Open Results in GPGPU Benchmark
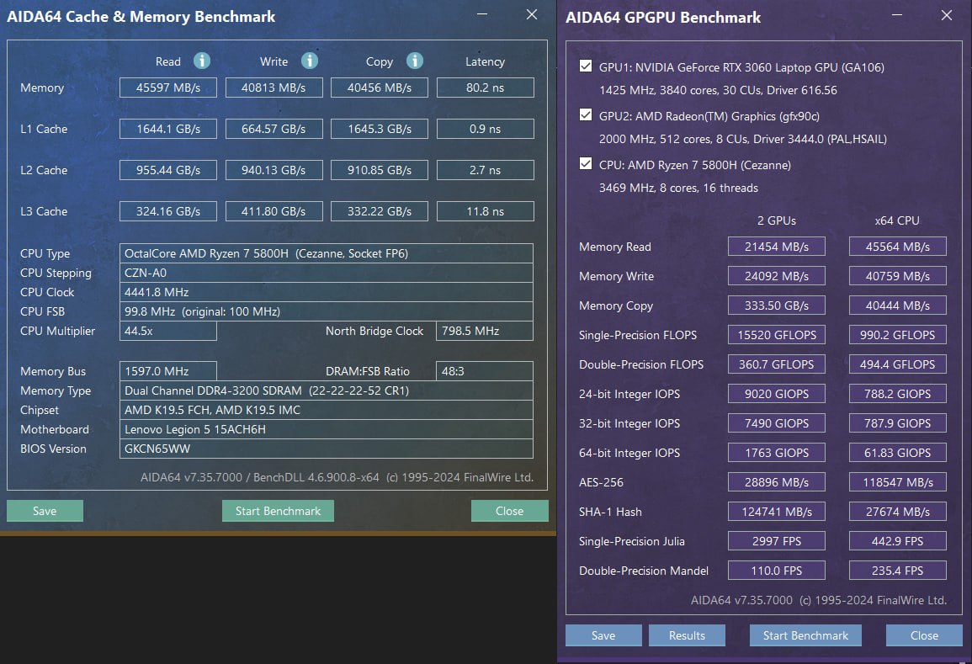 point(687,635)
